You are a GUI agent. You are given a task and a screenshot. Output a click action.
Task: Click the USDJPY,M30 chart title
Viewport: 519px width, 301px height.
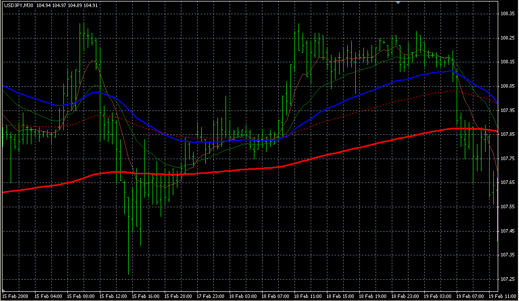pyautogui.click(x=18, y=6)
